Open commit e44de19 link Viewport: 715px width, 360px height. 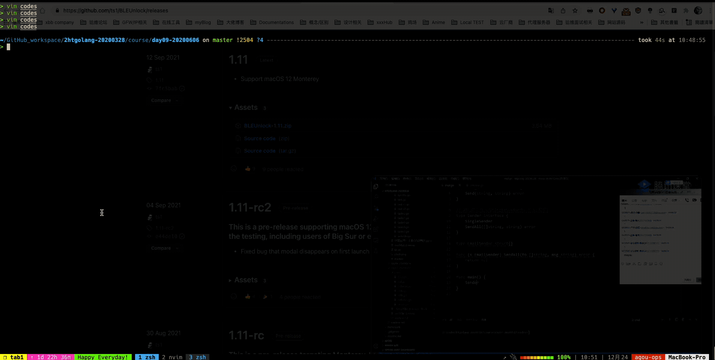(166, 236)
